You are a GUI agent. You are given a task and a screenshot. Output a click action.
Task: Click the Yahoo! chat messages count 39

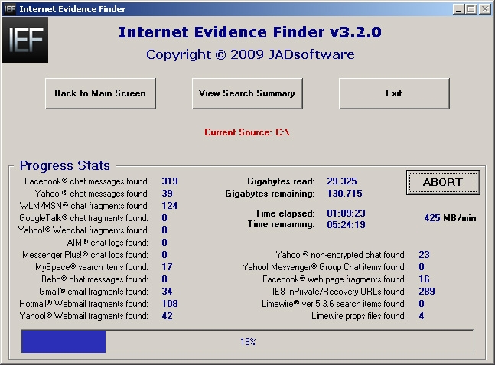click(167, 194)
